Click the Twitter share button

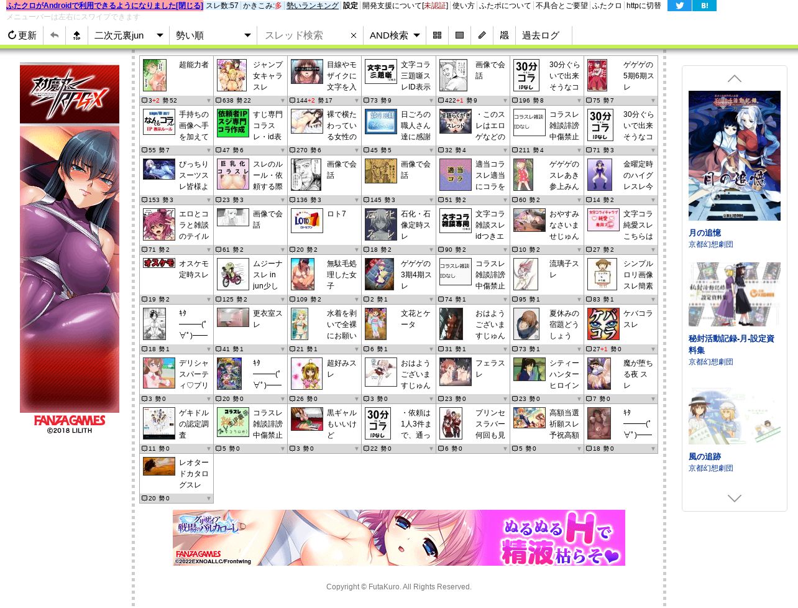pyautogui.click(x=679, y=6)
